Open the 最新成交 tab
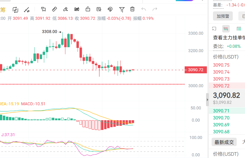Screen dimensions: 245x158 point(224,142)
